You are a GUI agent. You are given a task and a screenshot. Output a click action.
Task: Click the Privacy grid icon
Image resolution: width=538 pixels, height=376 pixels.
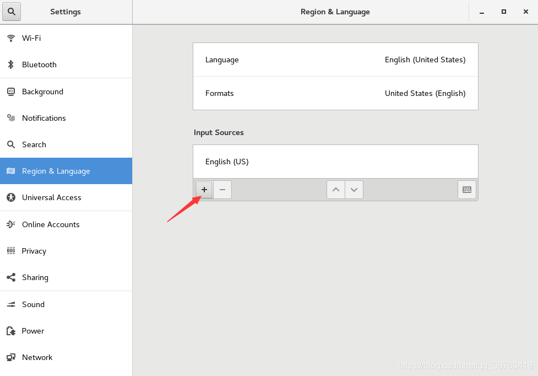pos(11,251)
